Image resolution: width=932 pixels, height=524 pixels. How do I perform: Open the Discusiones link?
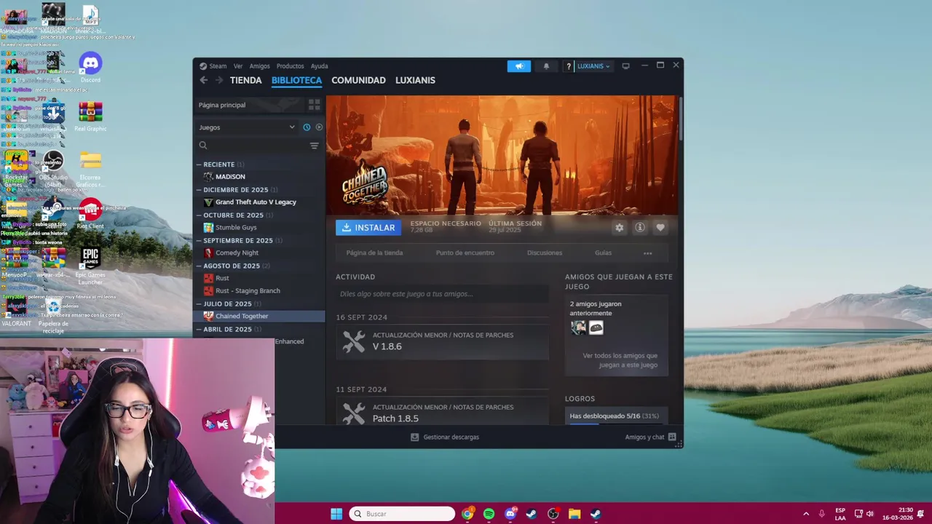point(545,253)
